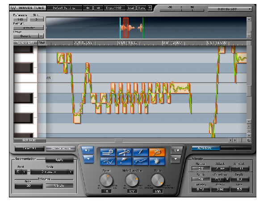The image size is (268, 201).
Task: Click the Reference 440 value field
Action: tap(20, 19)
